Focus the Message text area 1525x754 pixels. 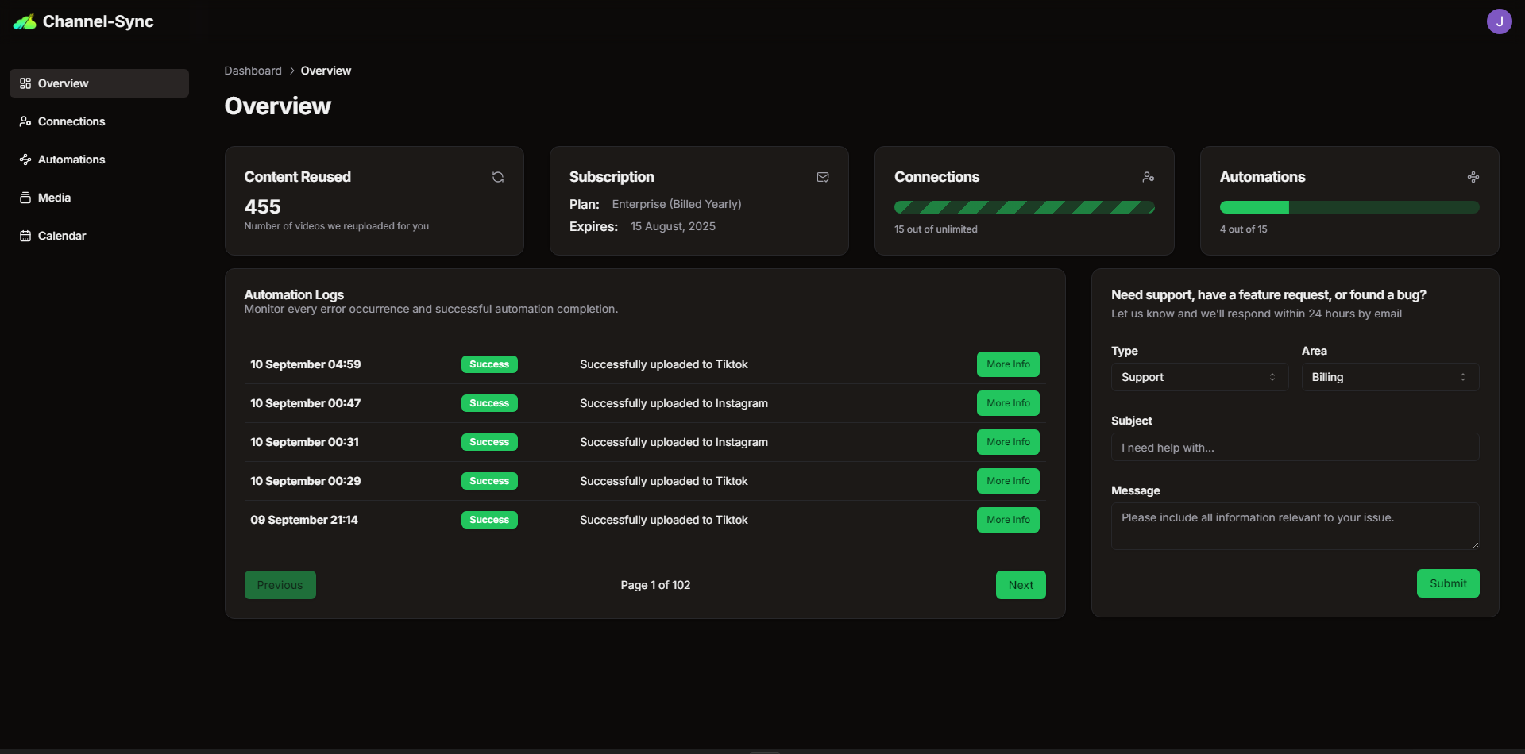tap(1295, 526)
